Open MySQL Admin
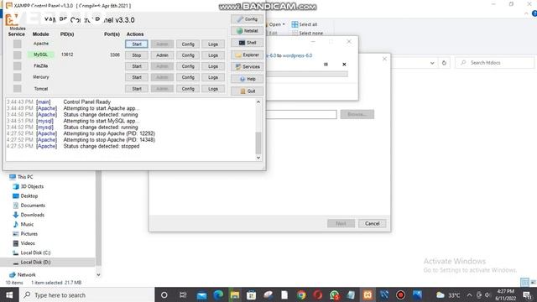The image size is (537, 302). pos(162,55)
